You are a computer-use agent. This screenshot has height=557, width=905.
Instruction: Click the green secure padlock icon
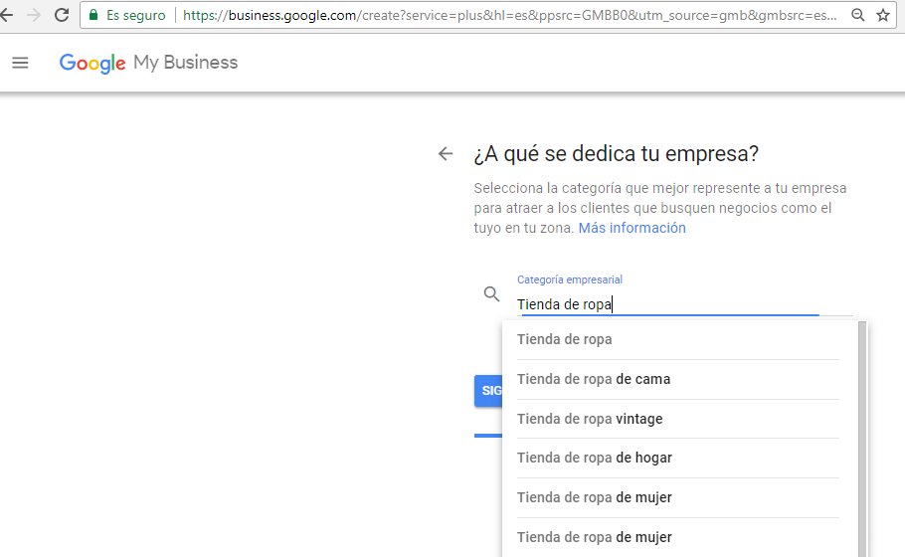tap(93, 16)
